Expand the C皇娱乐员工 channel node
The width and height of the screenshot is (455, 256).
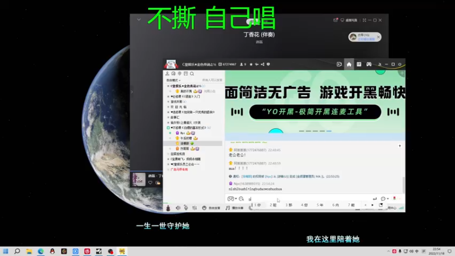click(x=168, y=164)
